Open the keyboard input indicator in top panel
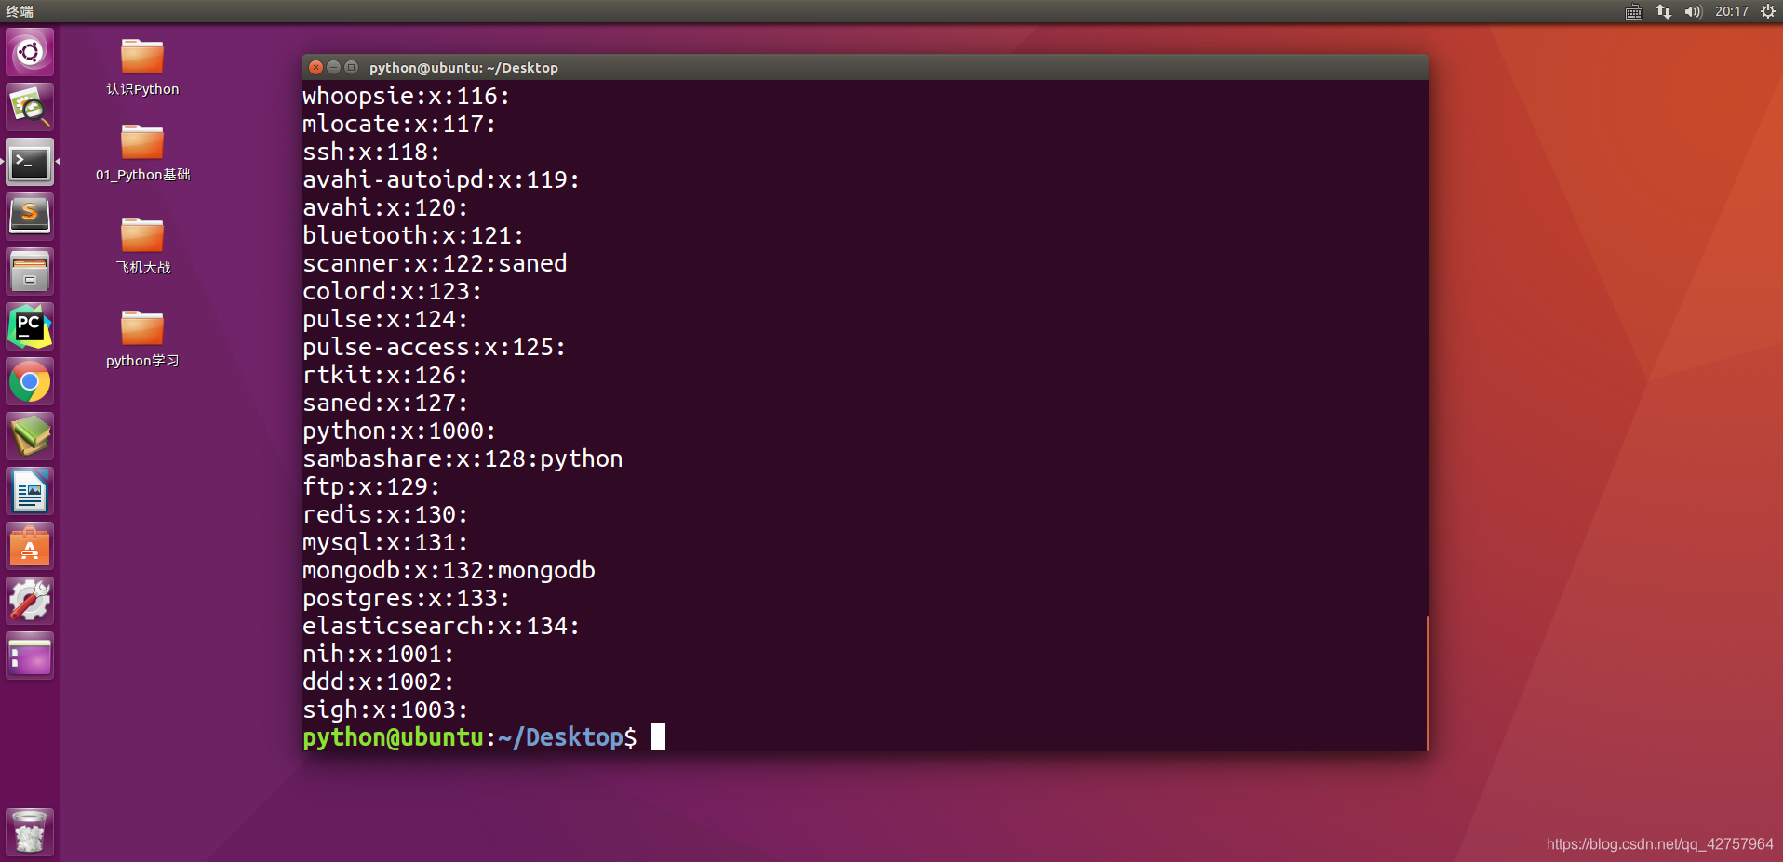Image resolution: width=1783 pixels, height=862 pixels. pyautogui.click(x=1634, y=11)
